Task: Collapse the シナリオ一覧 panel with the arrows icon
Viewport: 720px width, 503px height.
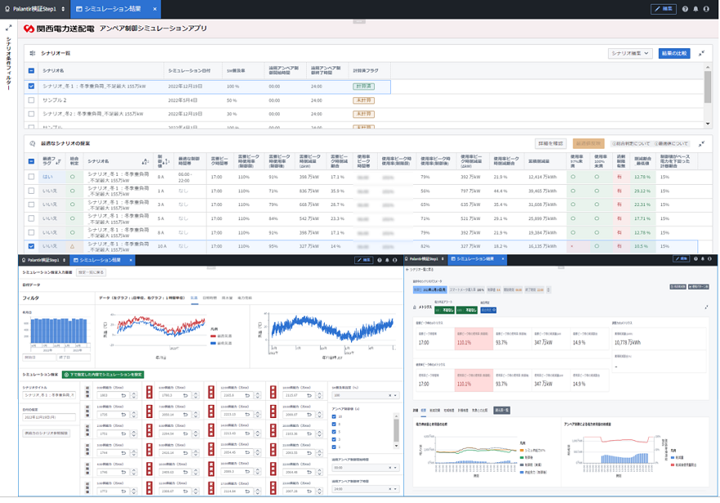Action: click(x=702, y=53)
